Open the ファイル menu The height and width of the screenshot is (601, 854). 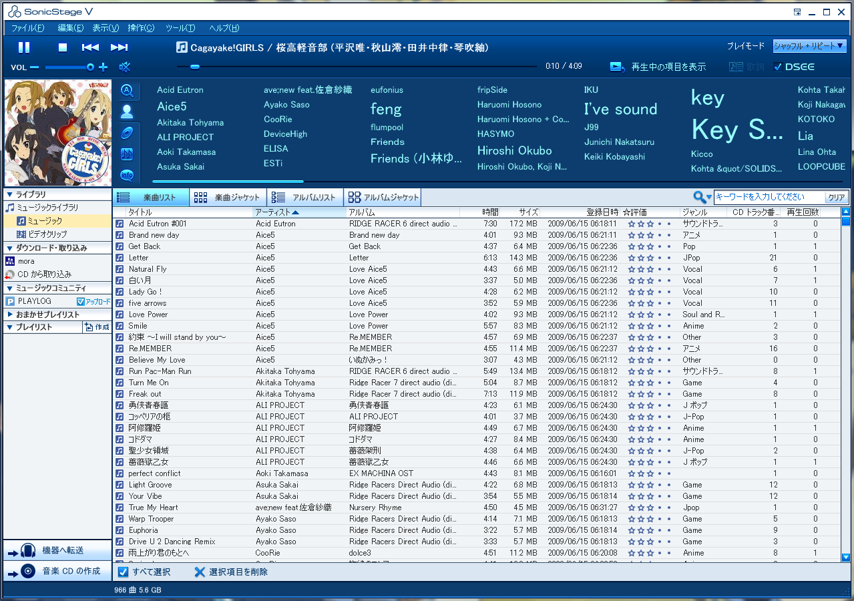pos(27,28)
